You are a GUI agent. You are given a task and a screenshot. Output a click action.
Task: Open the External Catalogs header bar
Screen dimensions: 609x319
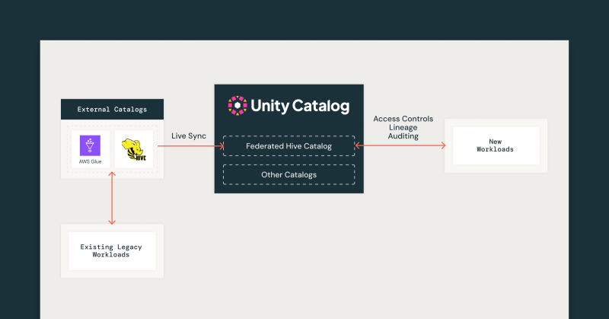(x=112, y=110)
